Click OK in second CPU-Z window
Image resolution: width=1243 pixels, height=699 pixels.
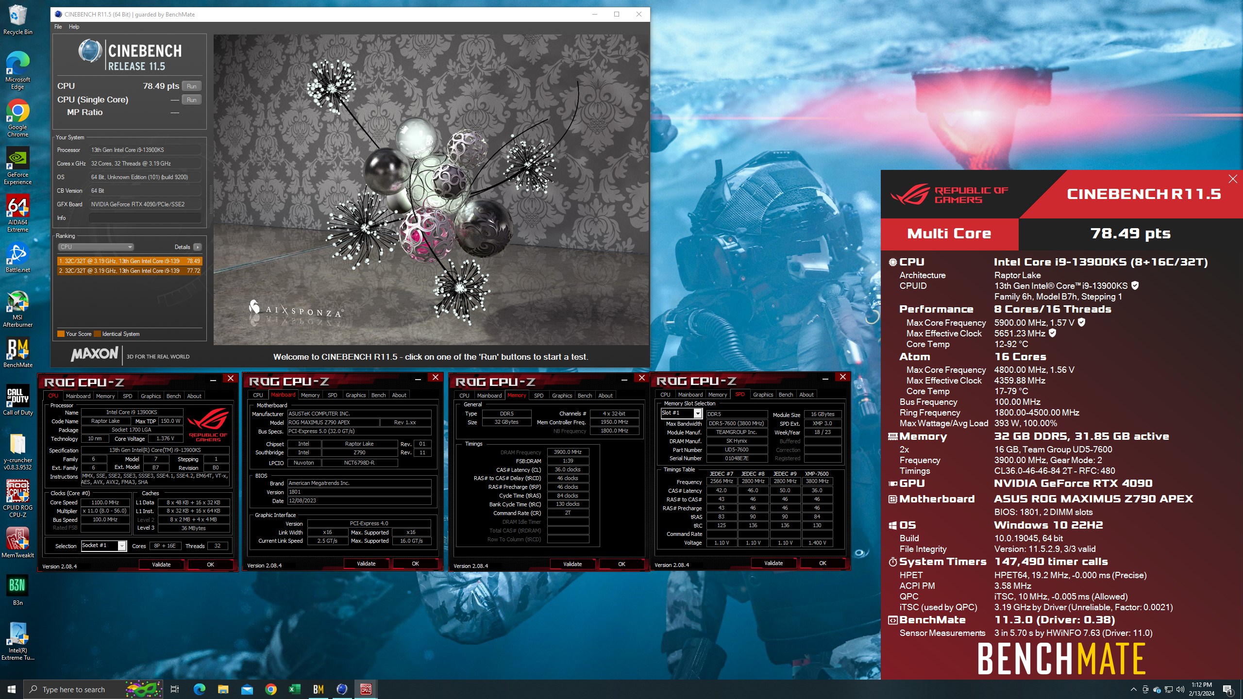coord(415,564)
